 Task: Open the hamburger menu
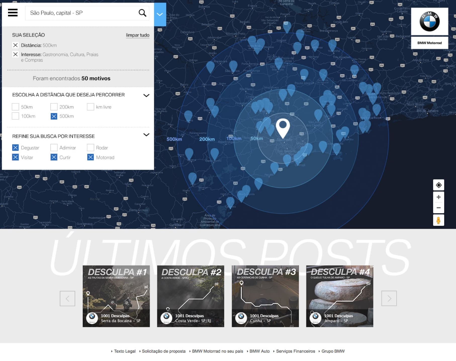13,13
